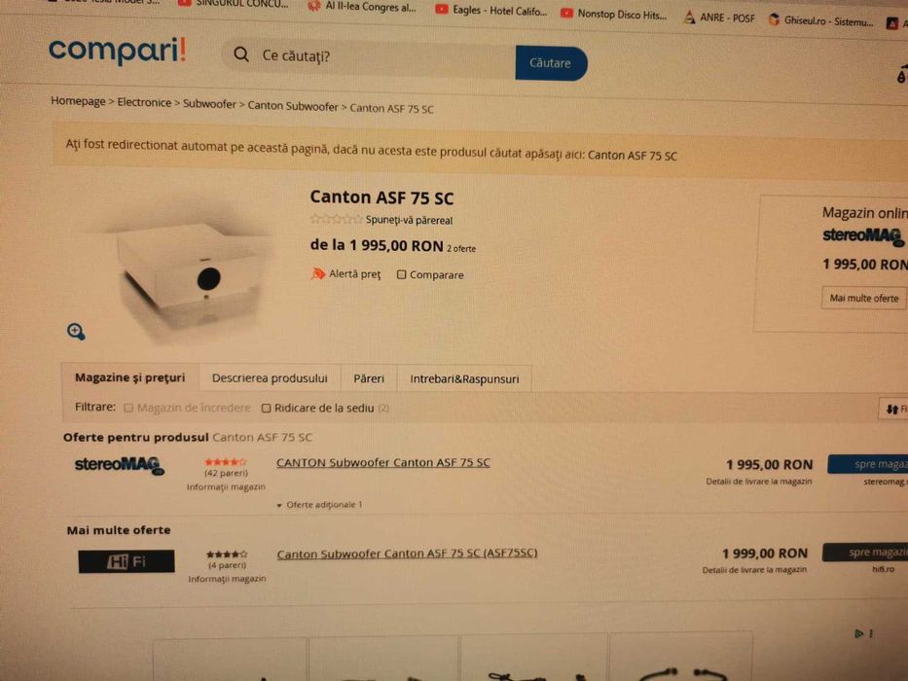908x681 pixels.
Task: Click the HiFi shop logo
Action: click(x=127, y=561)
